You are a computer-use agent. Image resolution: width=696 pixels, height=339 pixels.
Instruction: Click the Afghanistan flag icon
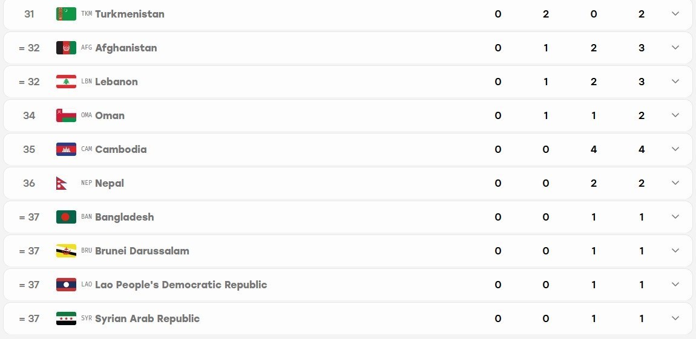(66, 47)
